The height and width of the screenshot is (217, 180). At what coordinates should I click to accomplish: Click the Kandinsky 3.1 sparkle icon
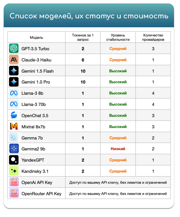coord(14,171)
